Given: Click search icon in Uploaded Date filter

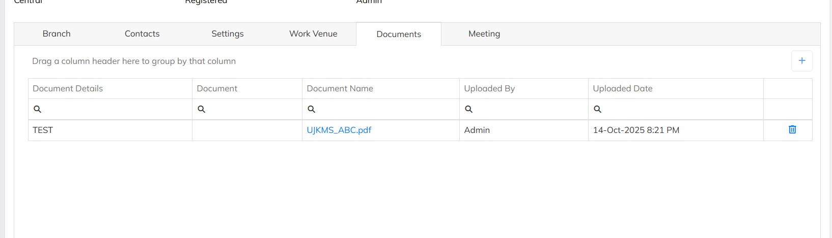Looking at the screenshot, I should click(598, 109).
